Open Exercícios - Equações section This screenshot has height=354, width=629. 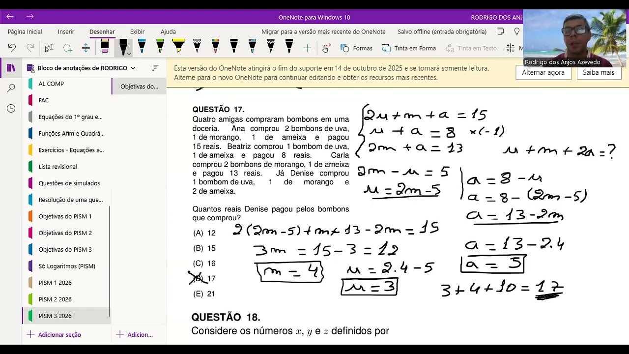[67, 150]
